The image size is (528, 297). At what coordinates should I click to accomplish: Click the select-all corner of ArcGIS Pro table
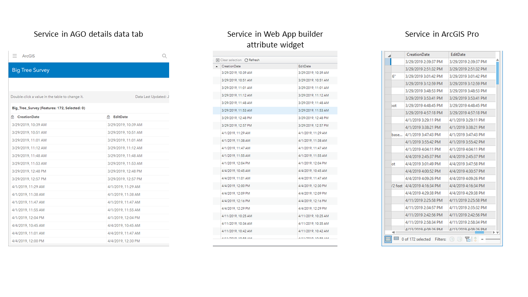click(388, 54)
